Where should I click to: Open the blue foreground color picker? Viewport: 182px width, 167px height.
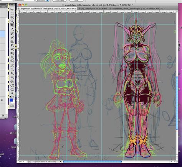point(11,100)
